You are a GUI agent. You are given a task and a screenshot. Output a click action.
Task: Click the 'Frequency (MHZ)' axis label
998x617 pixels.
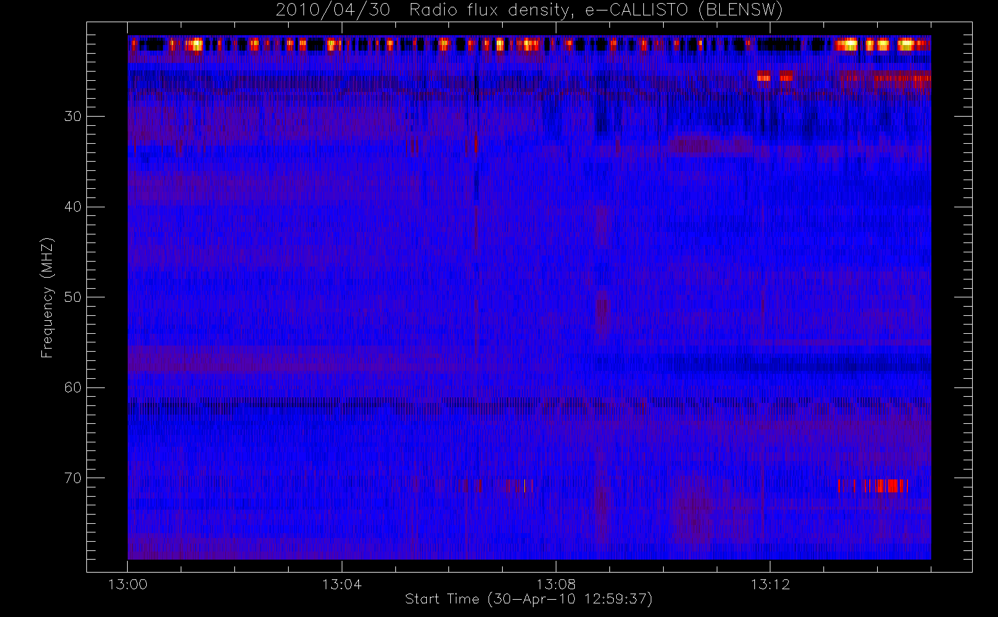tap(47, 297)
